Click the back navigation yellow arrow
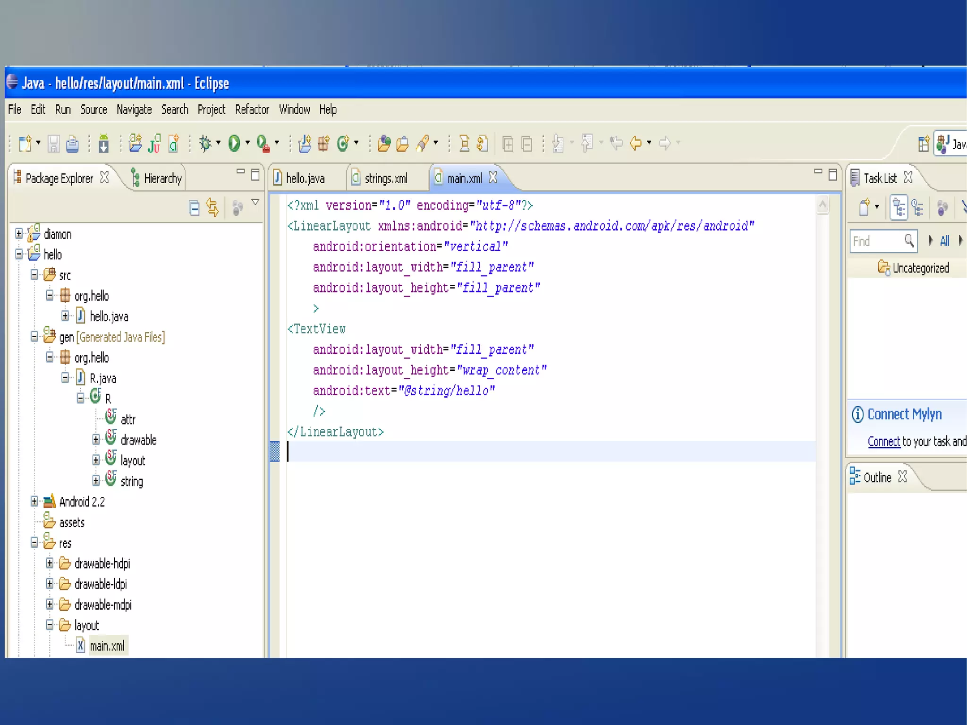Screen dimensions: 967x725 coord(636,143)
